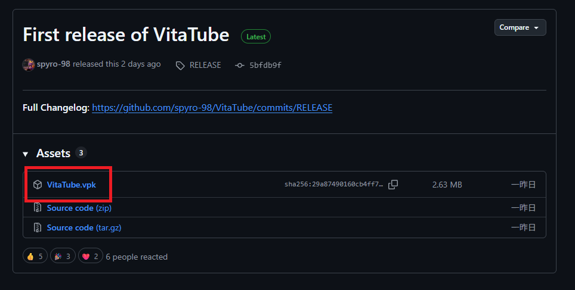Click the commit icon beside 5bfdb9f
575x290 pixels.
pos(239,65)
